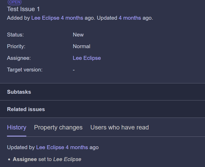Image resolution: width=205 pixels, height=167 pixels.
Task: Open the Assignee field's Lee Eclipse link
Action: pyautogui.click(x=87, y=58)
